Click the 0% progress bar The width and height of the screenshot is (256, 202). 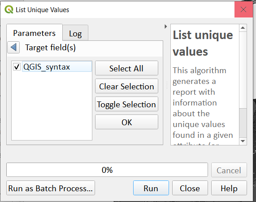click(107, 170)
